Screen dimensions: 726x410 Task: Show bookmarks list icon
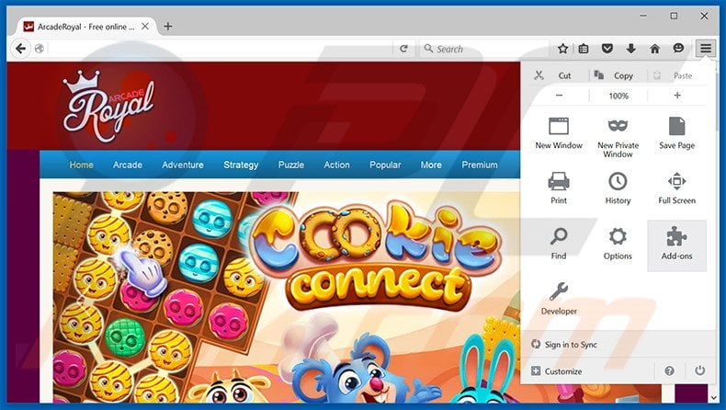pyautogui.click(x=584, y=48)
